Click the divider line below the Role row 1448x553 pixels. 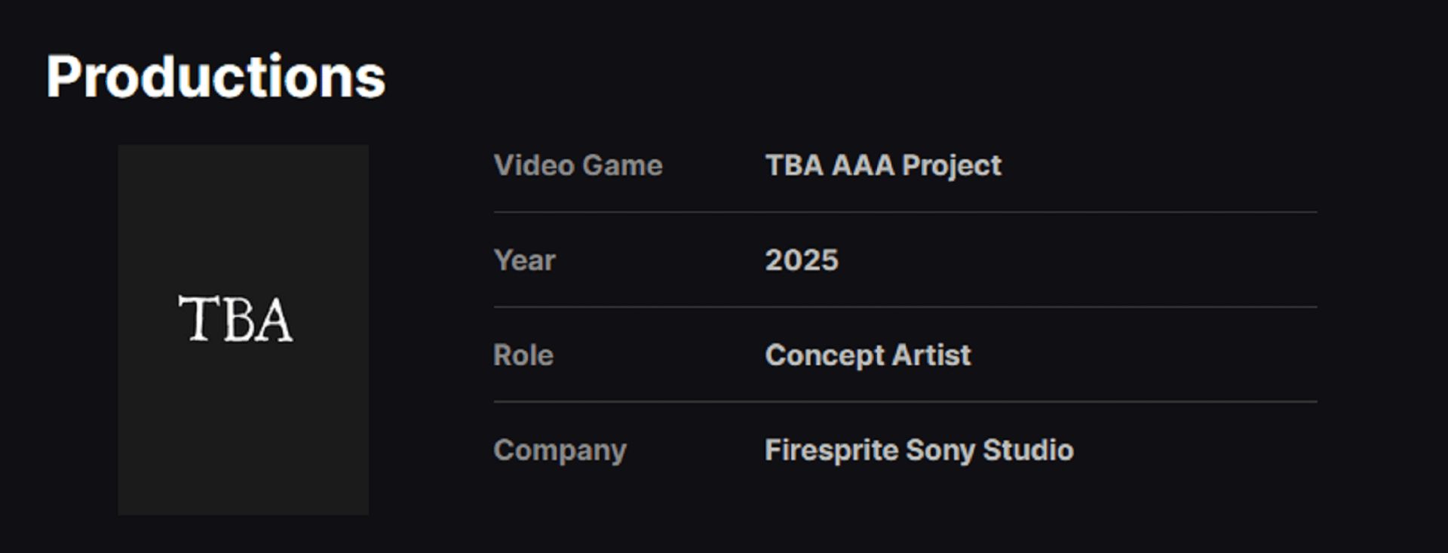(905, 402)
